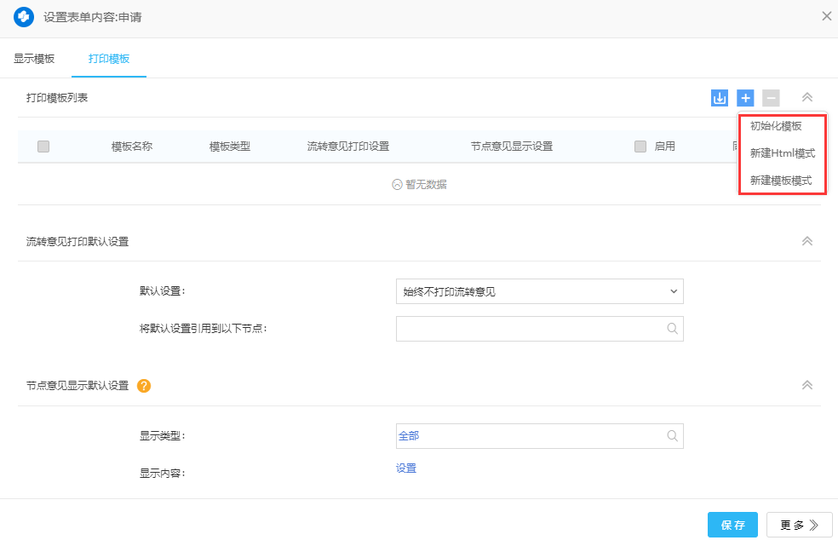
Task: Collapse the 打印模板列表 section
Action: click(807, 98)
